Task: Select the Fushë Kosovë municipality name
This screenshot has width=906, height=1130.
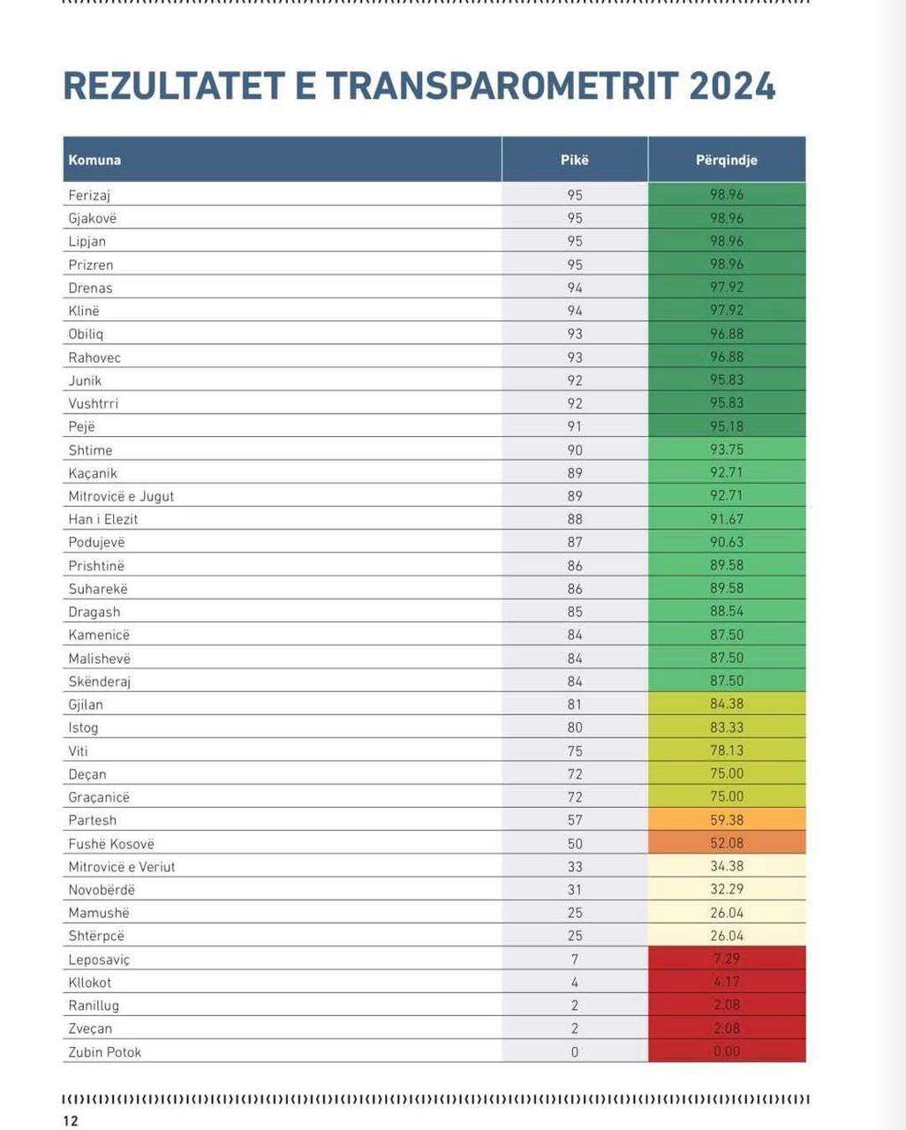Action: pos(111,844)
